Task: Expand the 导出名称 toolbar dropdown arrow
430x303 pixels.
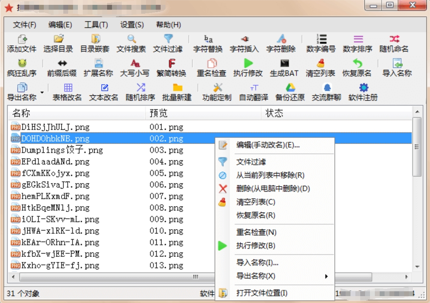Action: tap(42, 92)
